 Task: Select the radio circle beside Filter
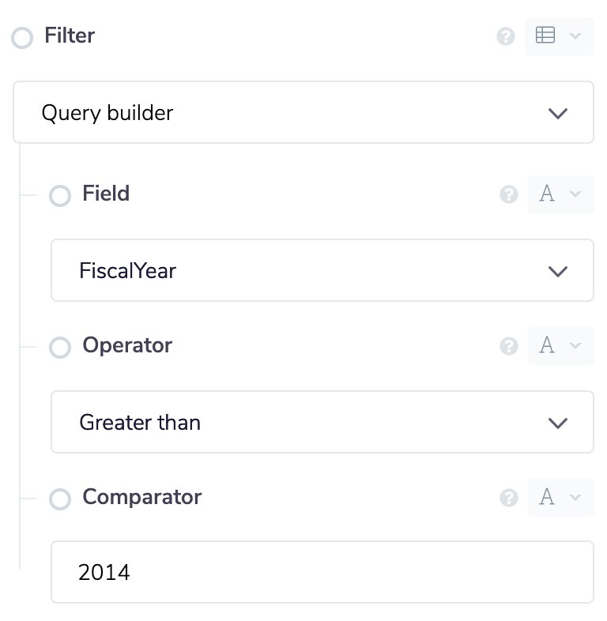[x=22, y=37]
